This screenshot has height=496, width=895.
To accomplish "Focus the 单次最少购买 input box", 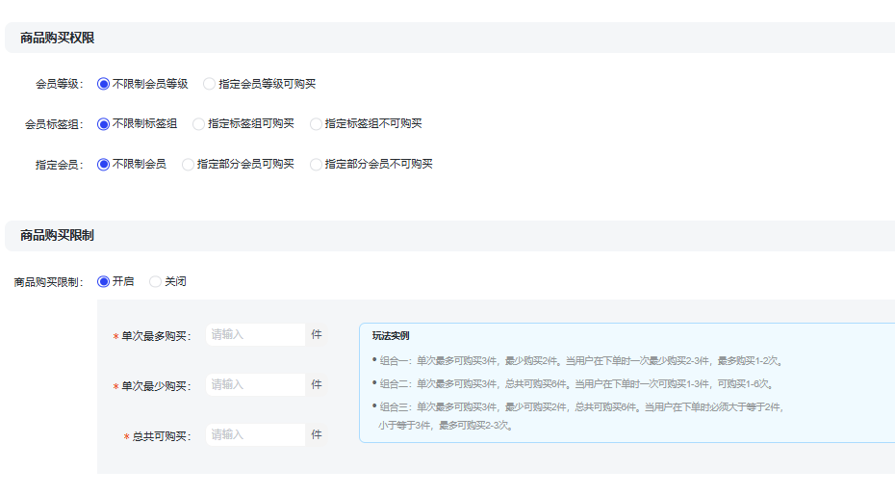I will tap(254, 384).
